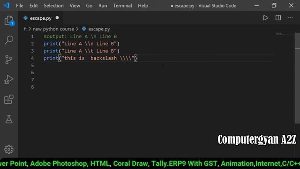
Task: Open 'new python course' breadcrumb folder
Action: pos(53,29)
